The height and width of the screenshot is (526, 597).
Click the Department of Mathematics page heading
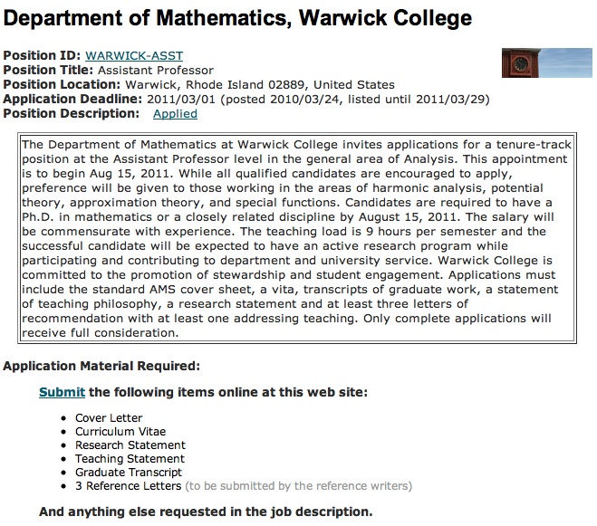click(238, 17)
